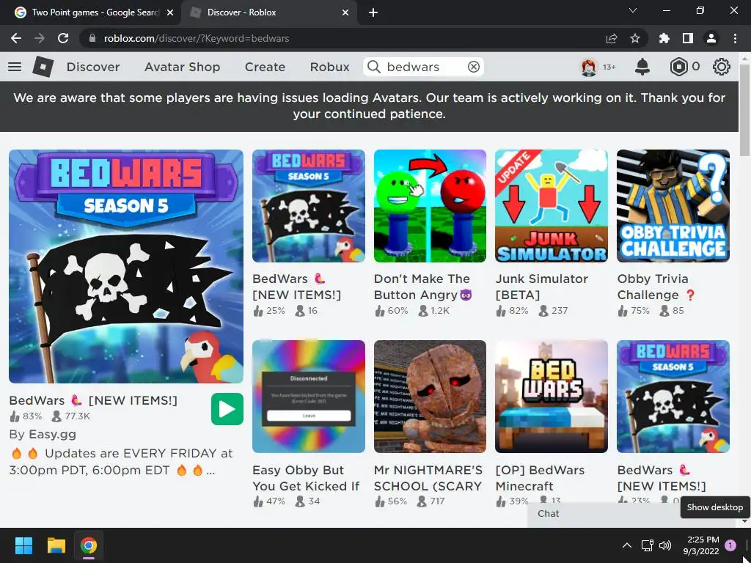This screenshot has width=751, height=563.
Task: Open the notifications bell
Action: point(642,67)
